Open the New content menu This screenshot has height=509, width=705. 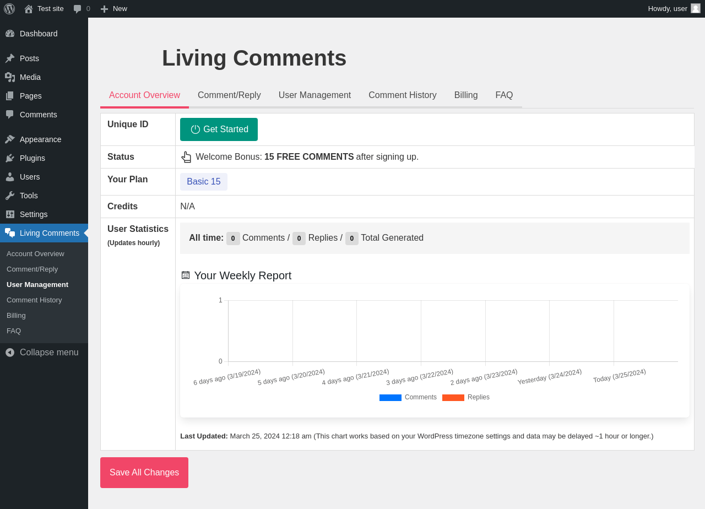click(114, 9)
